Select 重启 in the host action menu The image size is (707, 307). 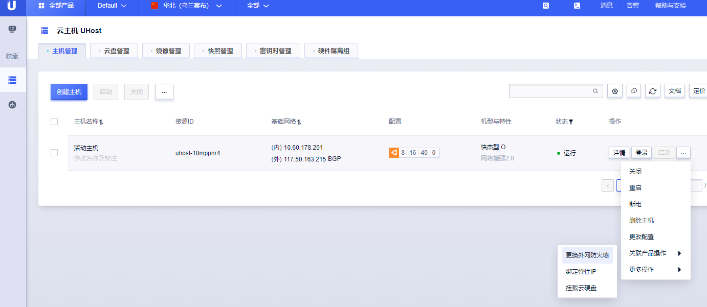point(635,188)
